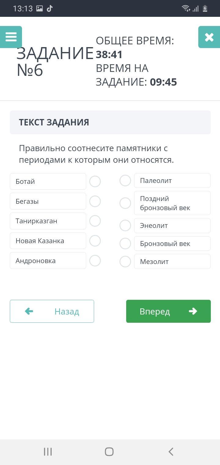Select the circle next to Палеолит
Screen dimensions: 220x465
[125, 180]
